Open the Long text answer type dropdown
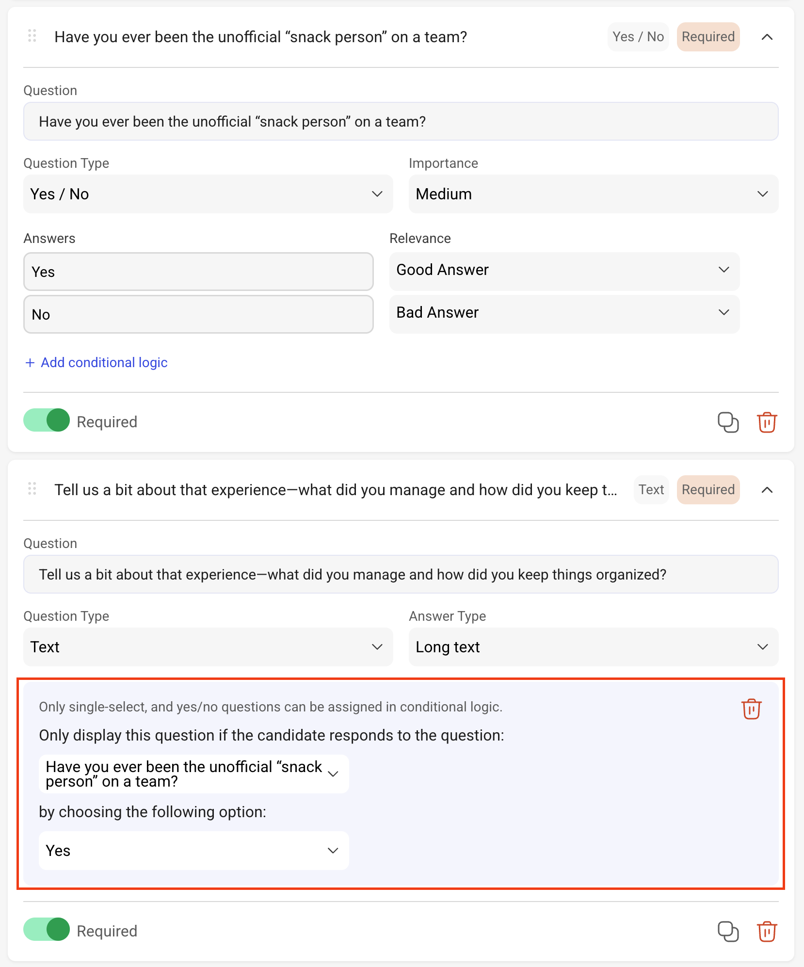This screenshot has width=804, height=967. coord(594,647)
